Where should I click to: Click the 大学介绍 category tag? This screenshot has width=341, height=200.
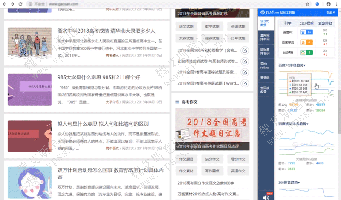[112, 102]
